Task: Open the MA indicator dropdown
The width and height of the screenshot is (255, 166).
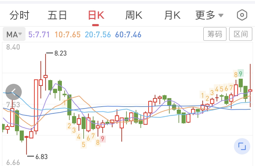Action: (x=14, y=34)
